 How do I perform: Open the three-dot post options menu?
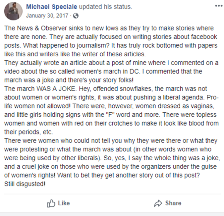219,6
